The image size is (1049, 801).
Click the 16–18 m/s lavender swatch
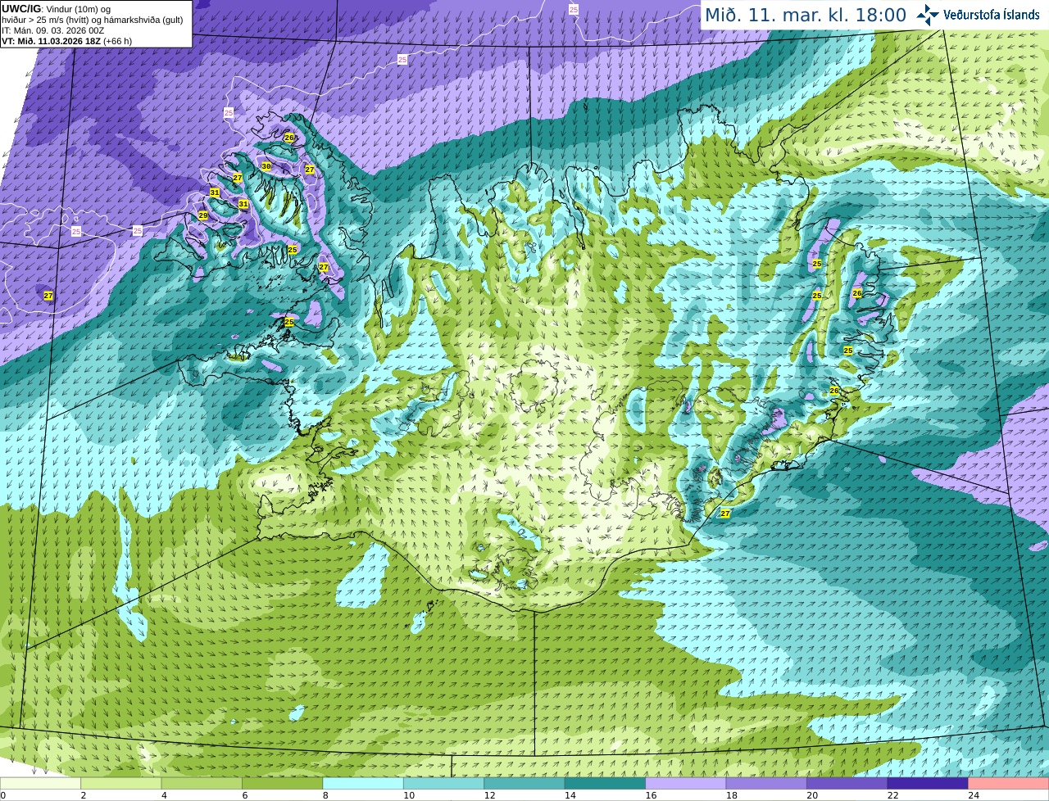686,784
